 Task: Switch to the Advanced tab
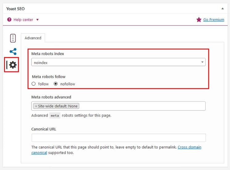33,38
